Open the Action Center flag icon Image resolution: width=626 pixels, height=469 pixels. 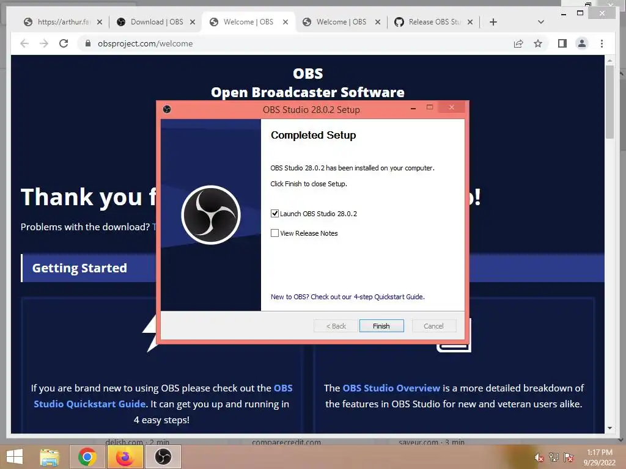click(569, 457)
